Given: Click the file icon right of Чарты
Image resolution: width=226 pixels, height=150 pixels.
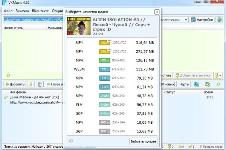Looking at the screenshot, I should point(197,84).
